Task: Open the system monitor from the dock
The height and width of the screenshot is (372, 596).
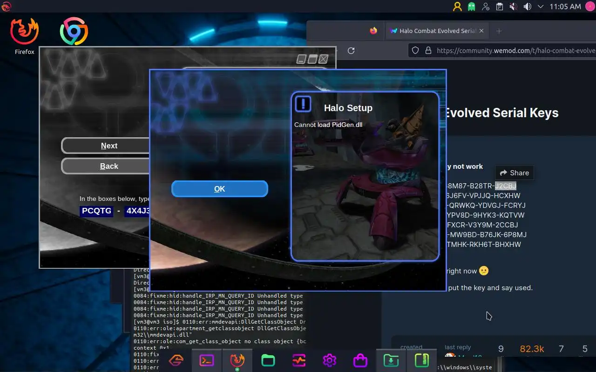Action: [x=299, y=360]
